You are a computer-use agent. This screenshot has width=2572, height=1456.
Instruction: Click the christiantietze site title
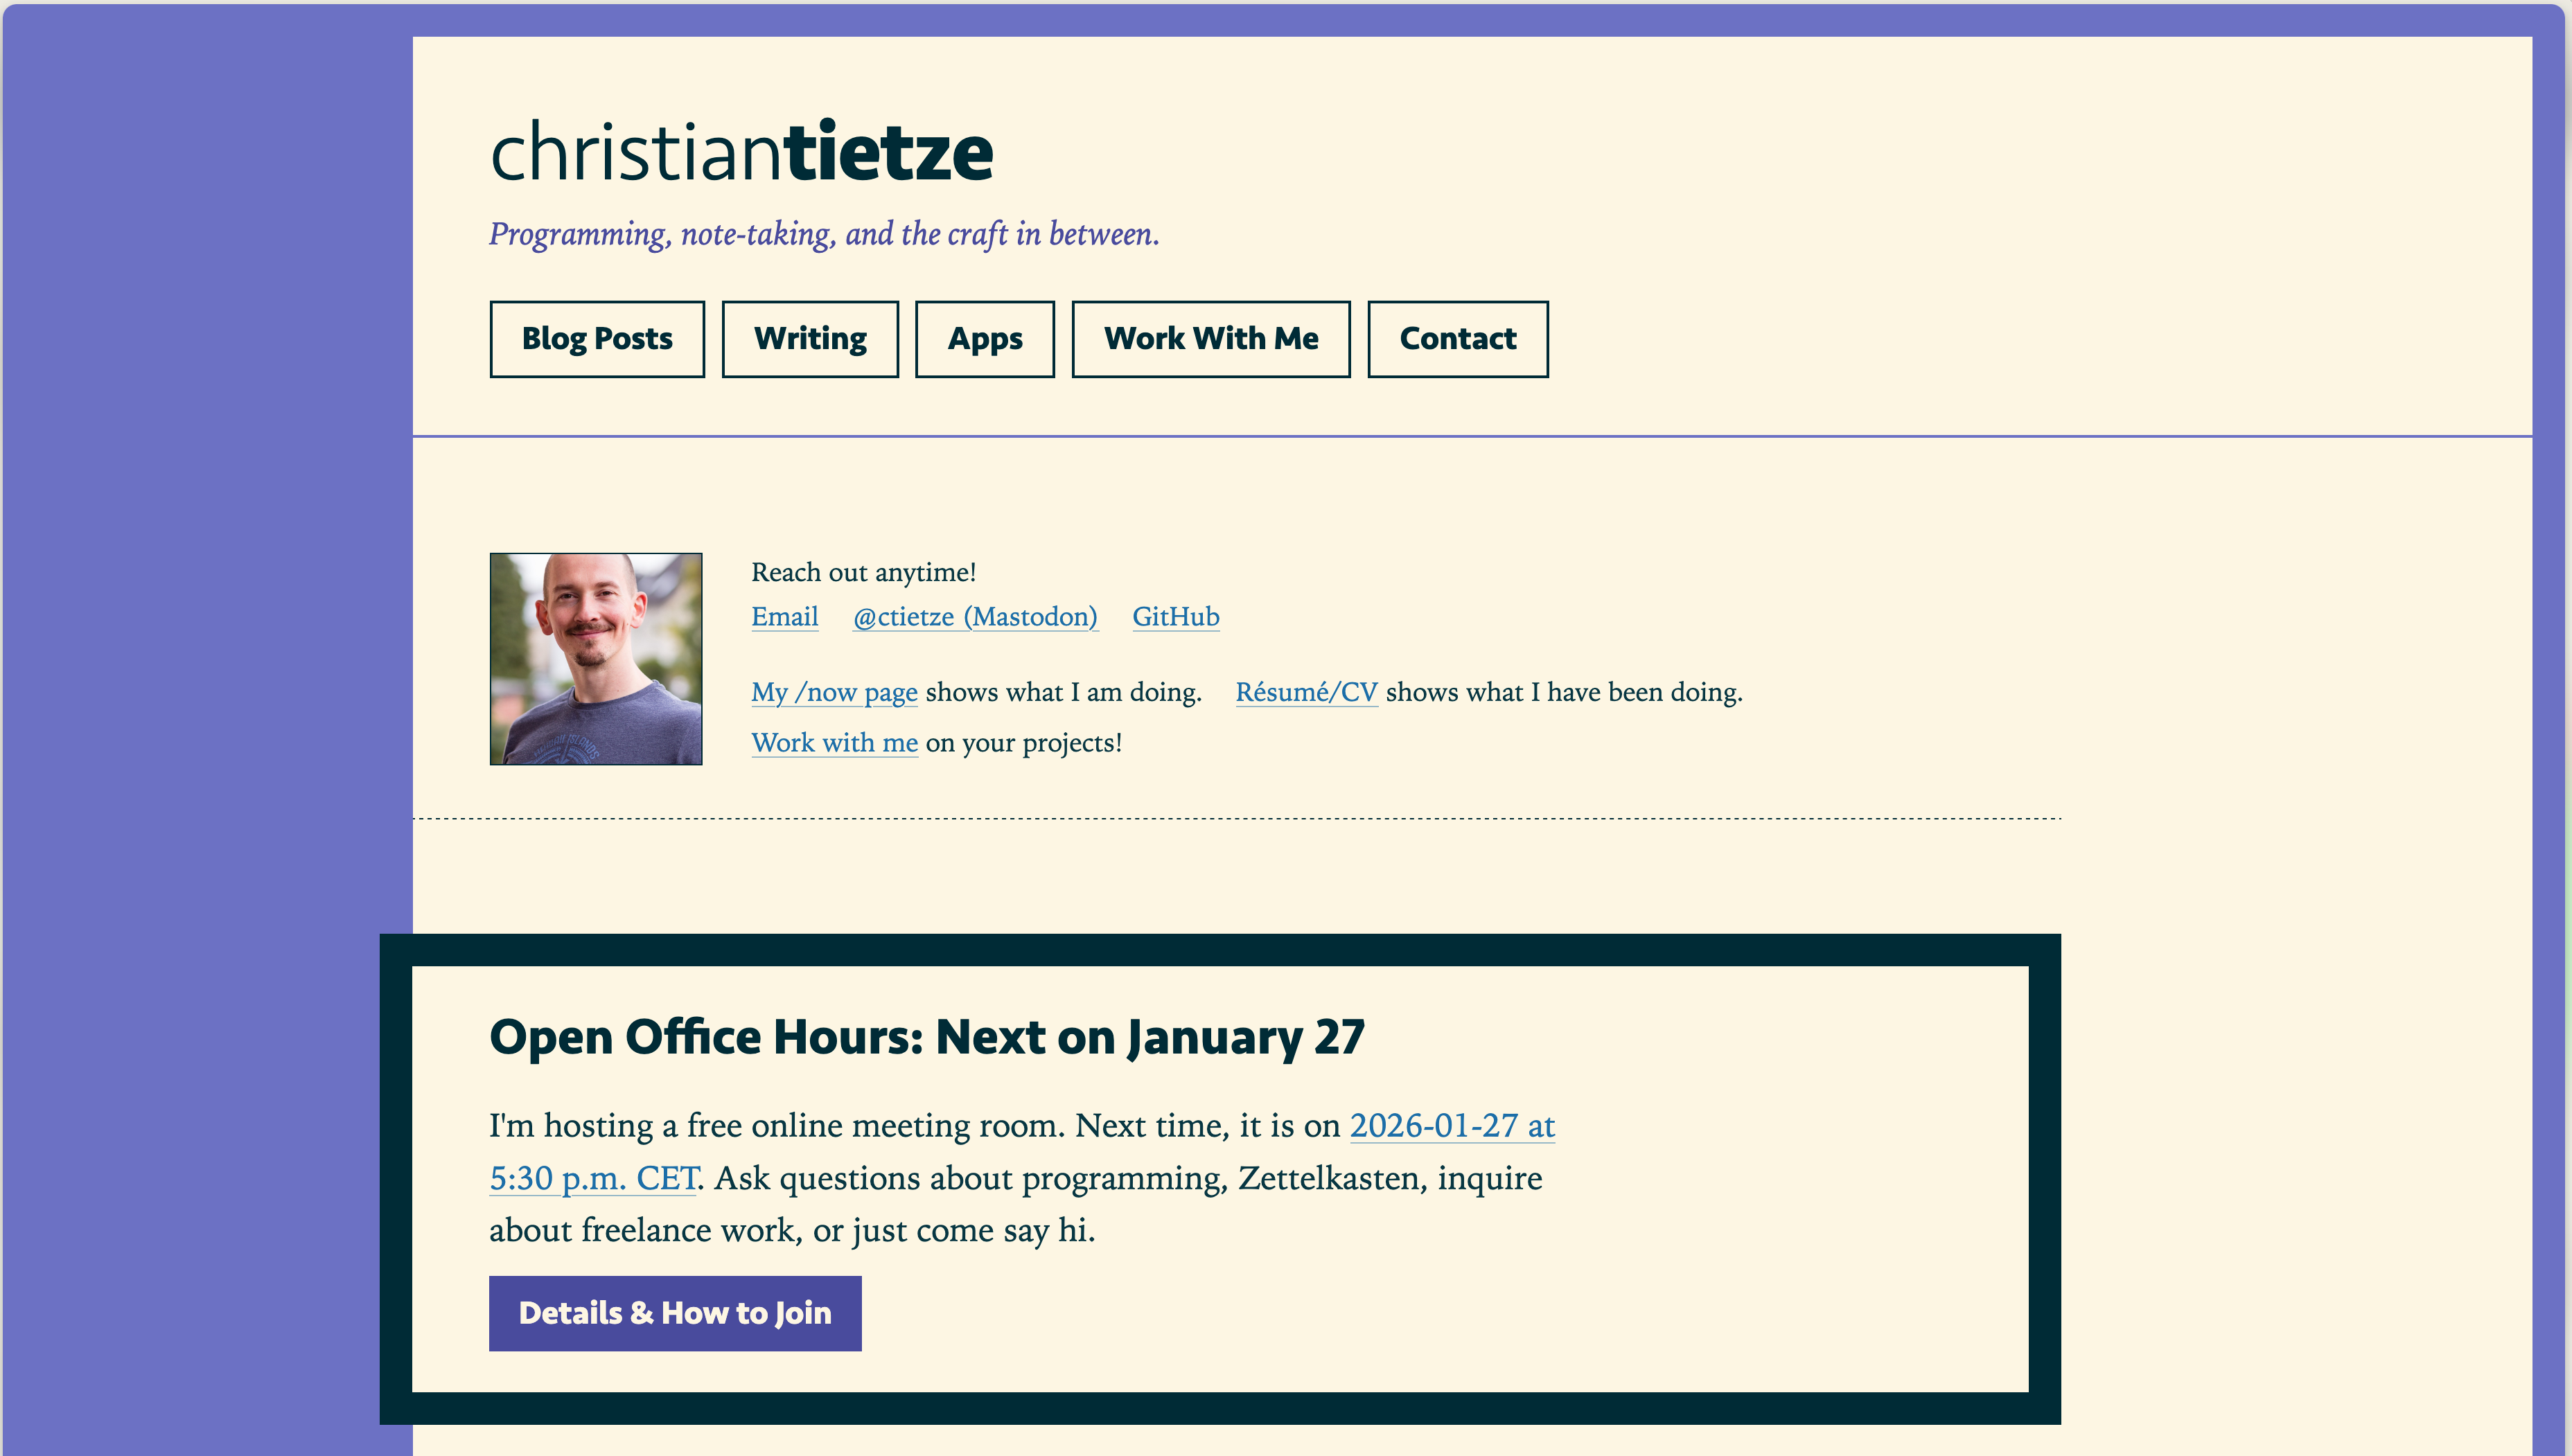[x=741, y=152]
